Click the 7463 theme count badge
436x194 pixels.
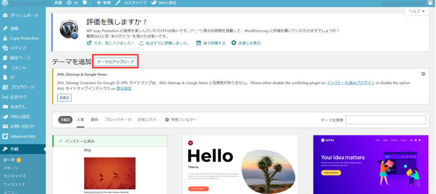(x=65, y=120)
